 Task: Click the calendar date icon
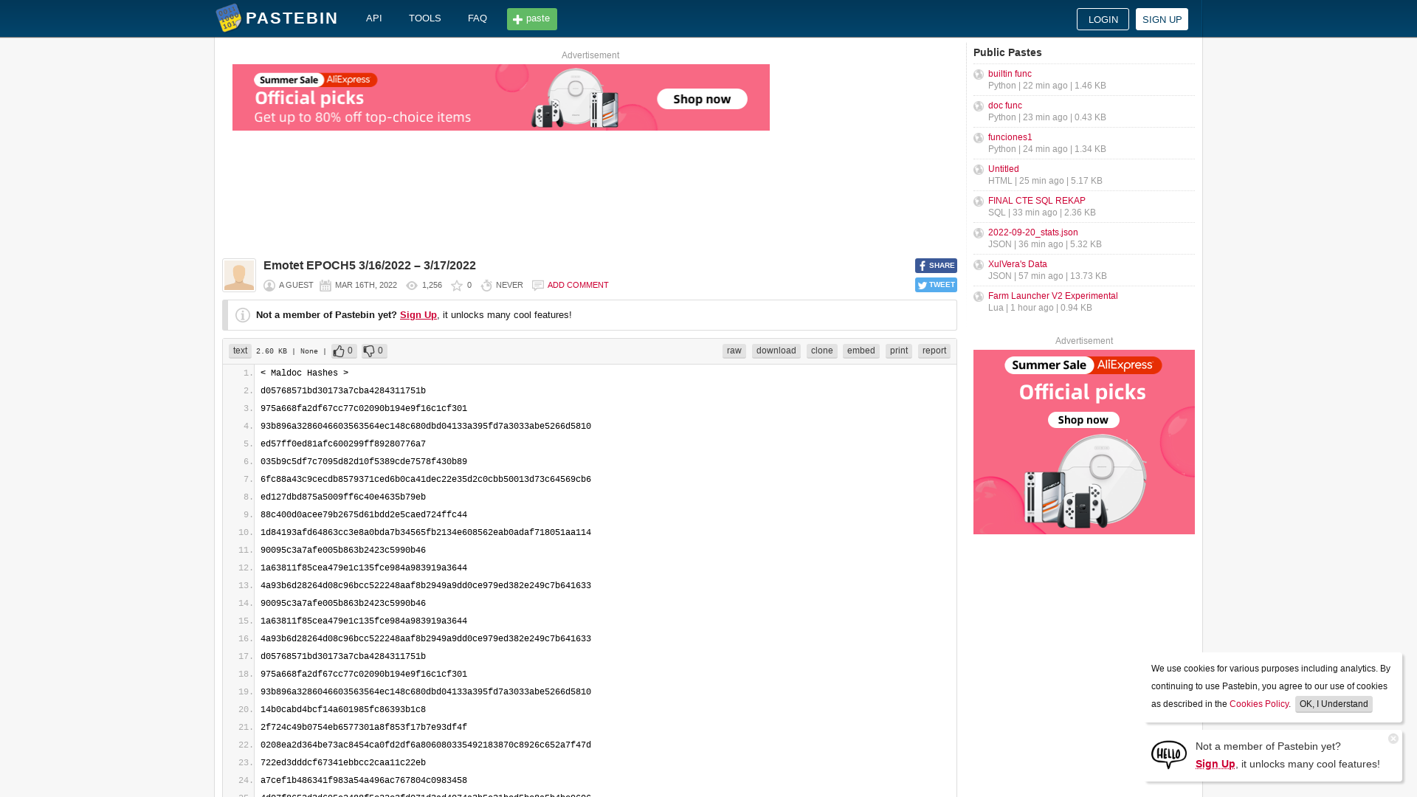pyautogui.click(x=325, y=286)
